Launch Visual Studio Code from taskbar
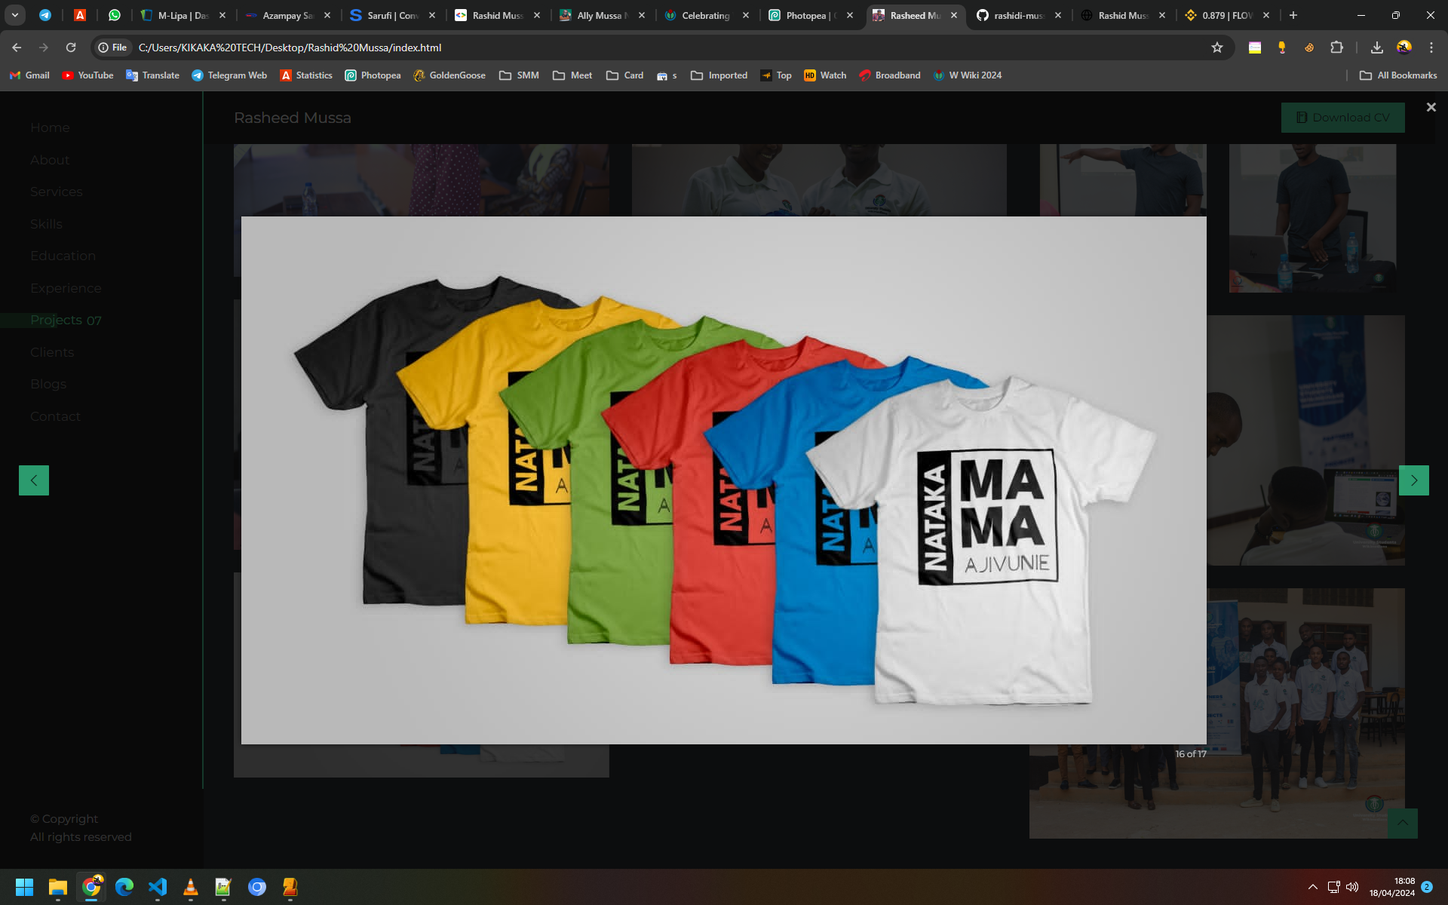1448x905 pixels. [158, 887]
